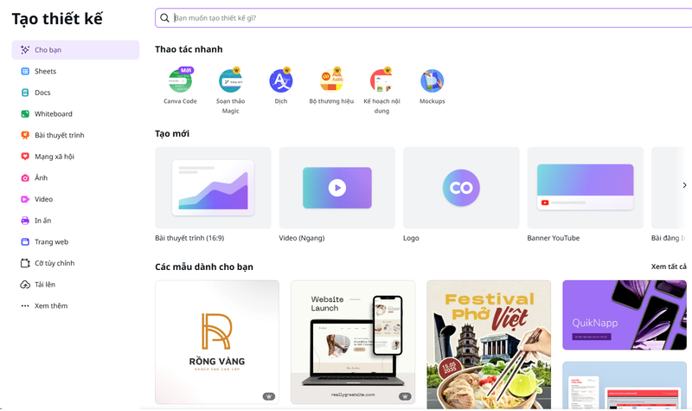Click the Trang web sidebar icon
The image size is (692, 411).
tap(25, 242)
